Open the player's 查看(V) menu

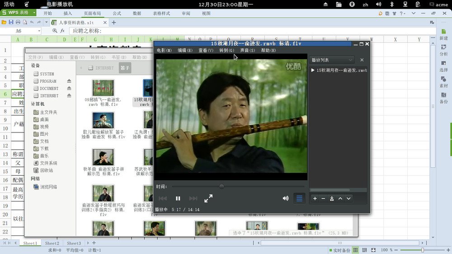tap(206, 50)
